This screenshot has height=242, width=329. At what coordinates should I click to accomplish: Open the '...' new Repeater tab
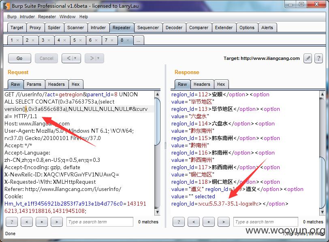(139, 40)
